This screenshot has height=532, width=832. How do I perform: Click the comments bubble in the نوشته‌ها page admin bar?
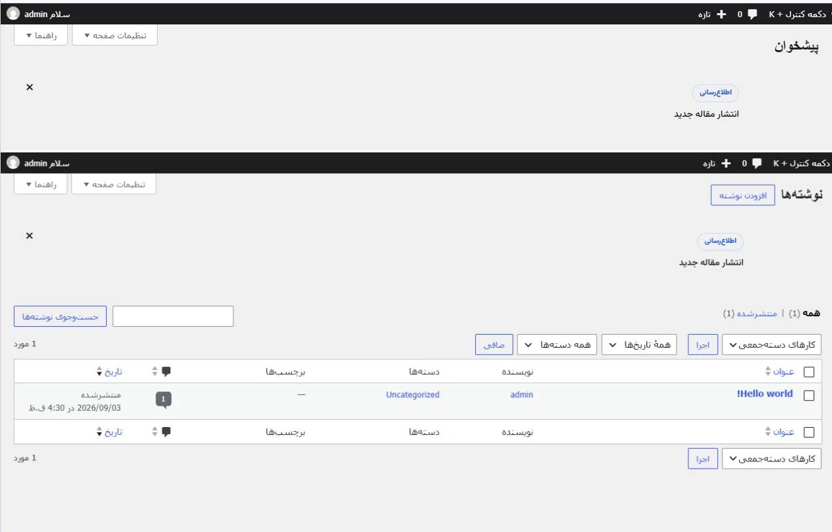pos(757,163)
